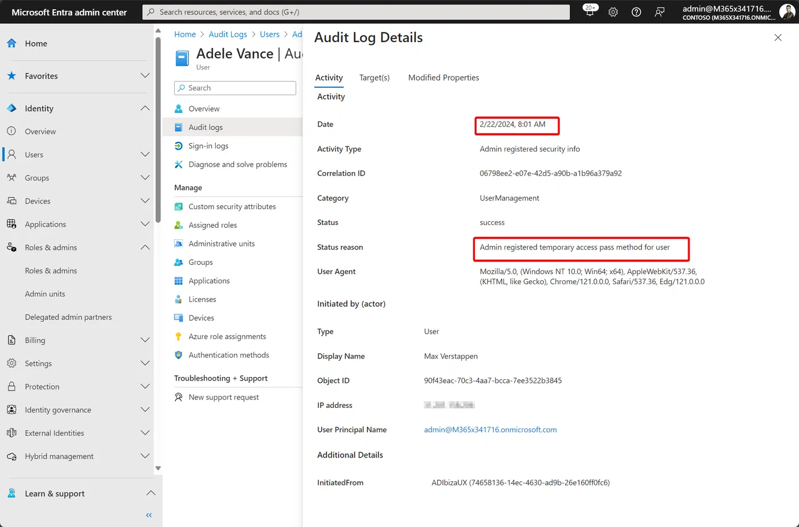Expand the Applications chevron in sidebar
Screen dimensions: 799x527
click(x=145, y=224)
